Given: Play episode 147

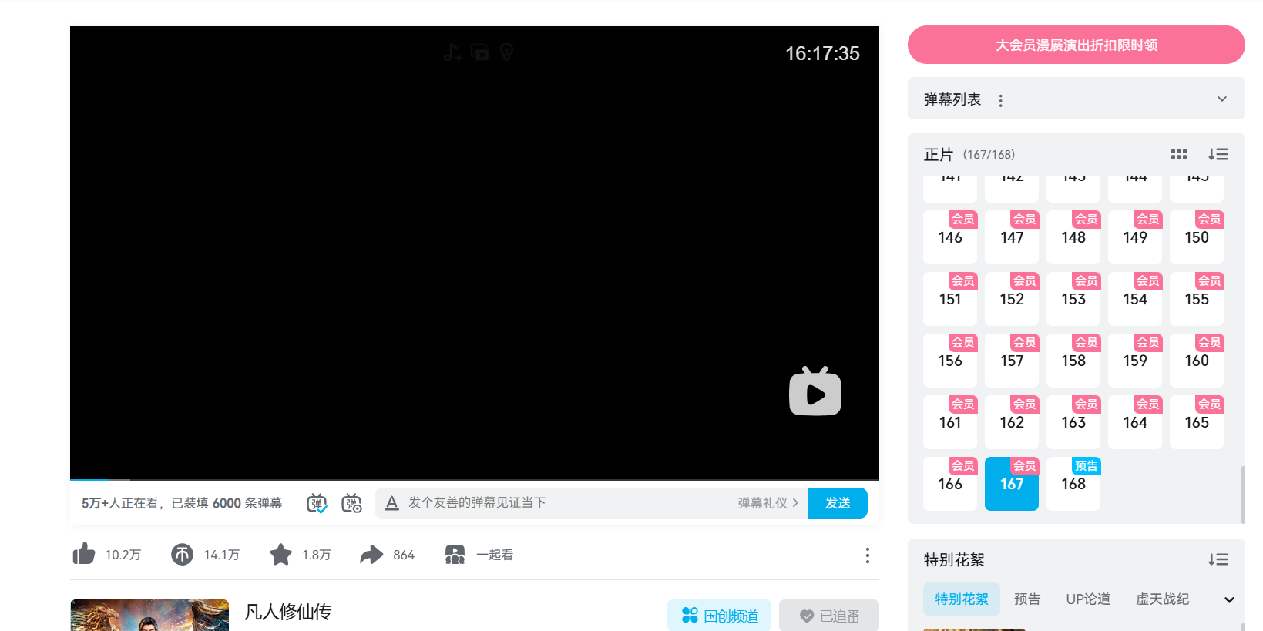Looking at the screenshot, I should coord(1012,237).
